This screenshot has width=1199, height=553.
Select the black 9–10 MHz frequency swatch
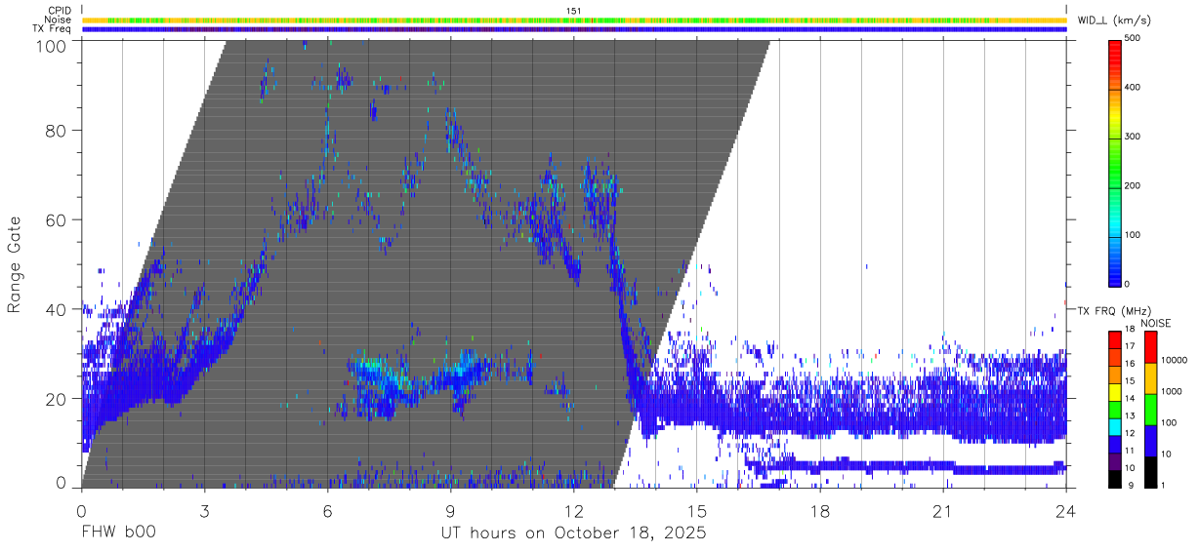point(1115,479)
